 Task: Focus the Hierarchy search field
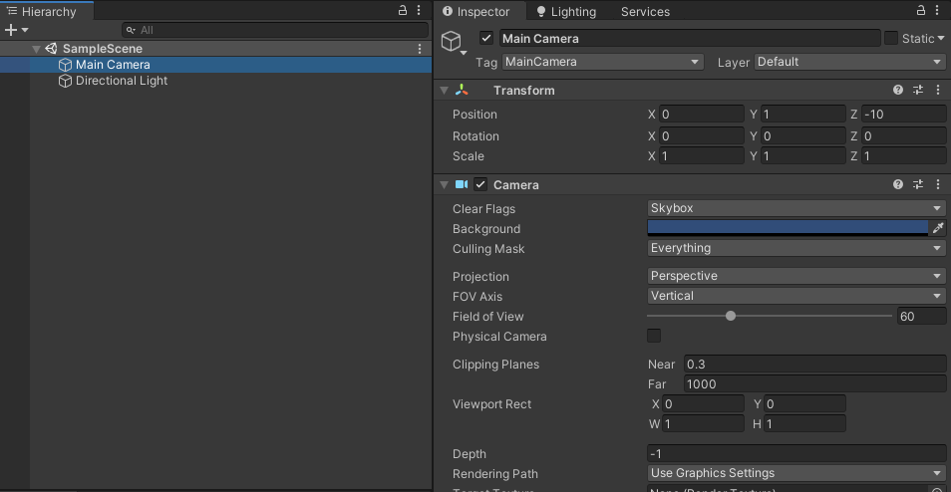coord(275,30)
